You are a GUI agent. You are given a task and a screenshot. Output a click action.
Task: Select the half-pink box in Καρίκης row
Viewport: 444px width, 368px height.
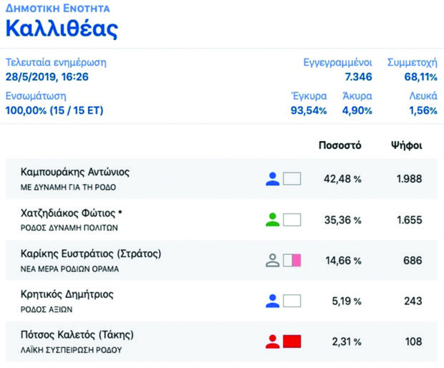(292, 261)
